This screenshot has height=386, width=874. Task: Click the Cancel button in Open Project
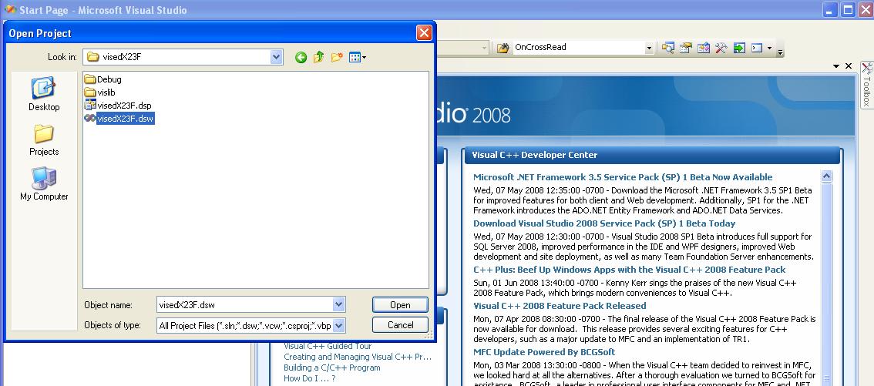pos(400,324)
